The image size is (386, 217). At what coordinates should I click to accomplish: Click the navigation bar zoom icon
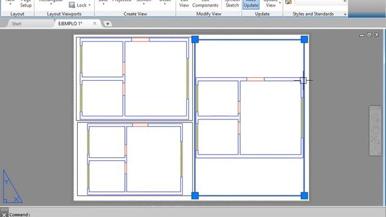[375, 139]
